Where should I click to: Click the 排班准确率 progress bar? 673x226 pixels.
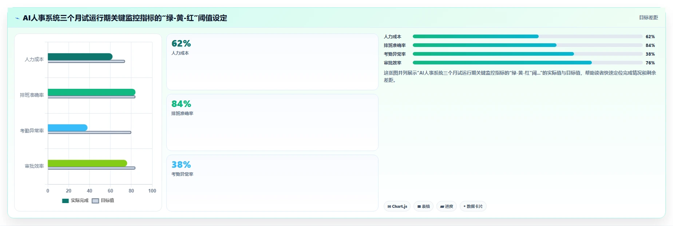click(x=527, y=45)
